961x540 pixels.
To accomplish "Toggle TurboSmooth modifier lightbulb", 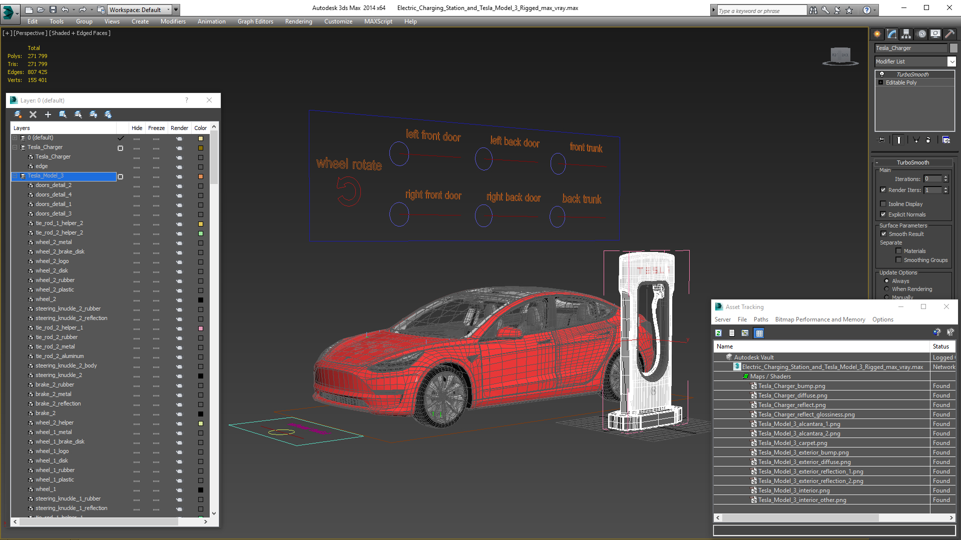I will [x=882, y=74].
